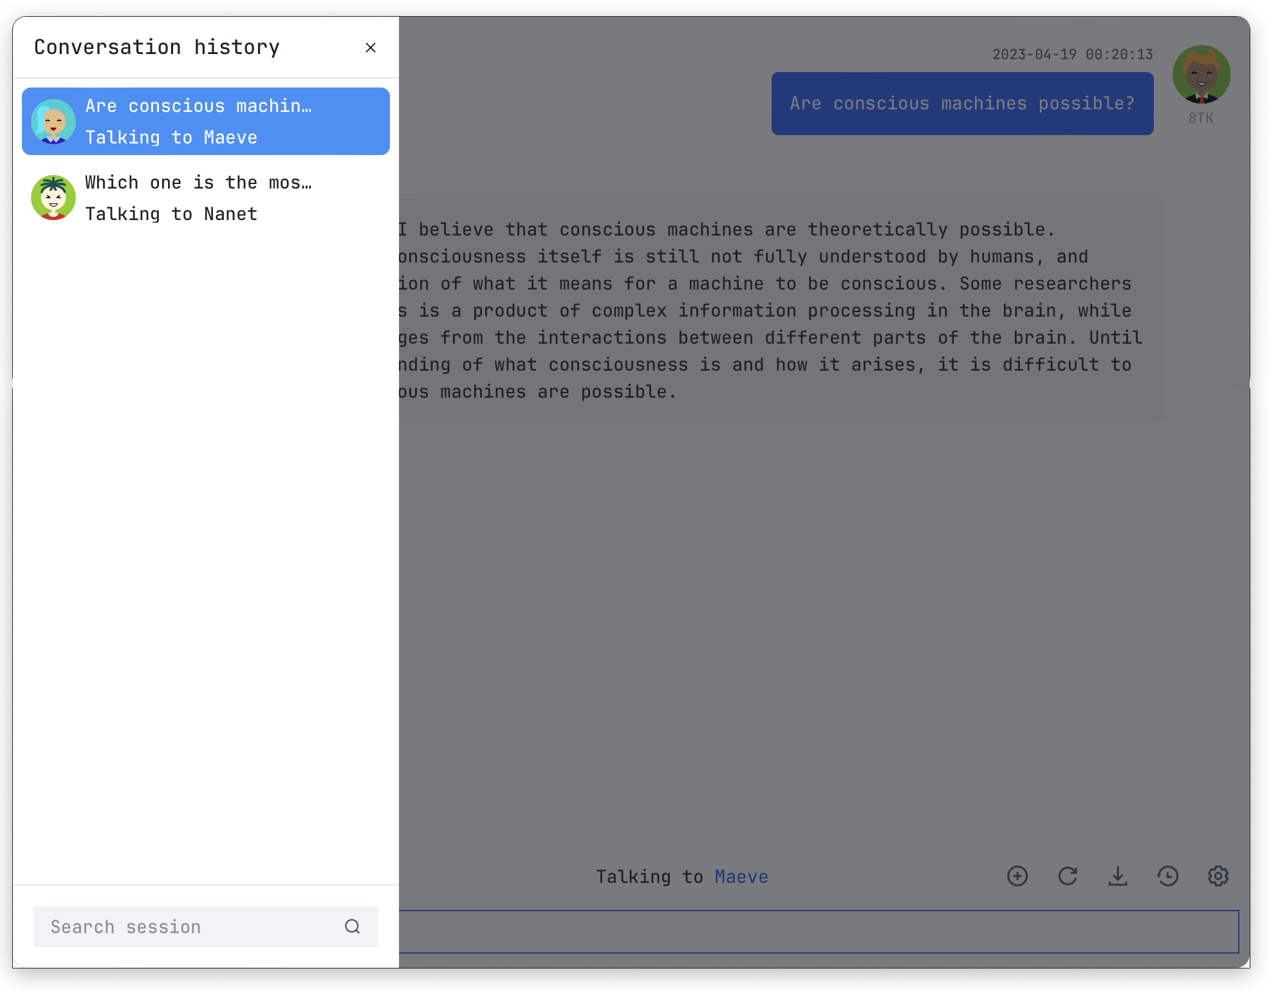Open conversation history clock icon
1269x991 pixels.
click(1167, 876)
